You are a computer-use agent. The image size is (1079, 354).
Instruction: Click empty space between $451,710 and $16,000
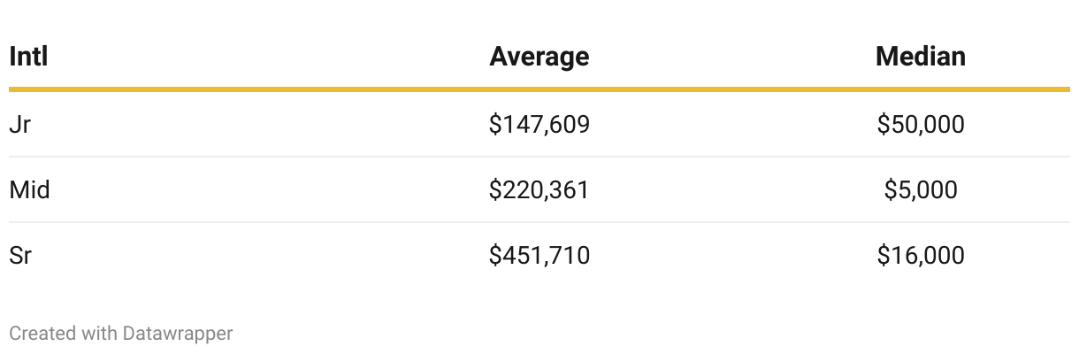click(734, 255)
